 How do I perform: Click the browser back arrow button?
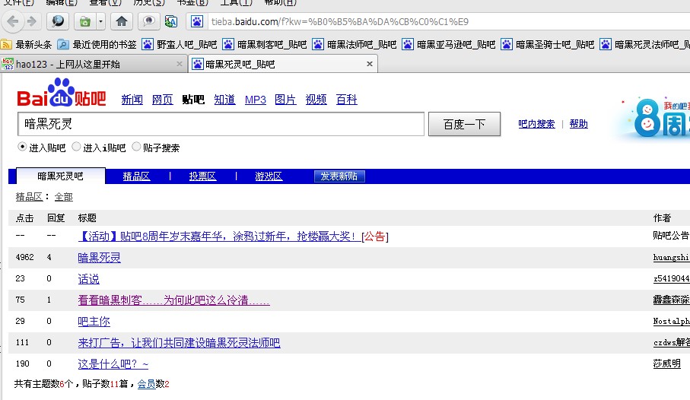pyautogui.click(x=14, y=21)
